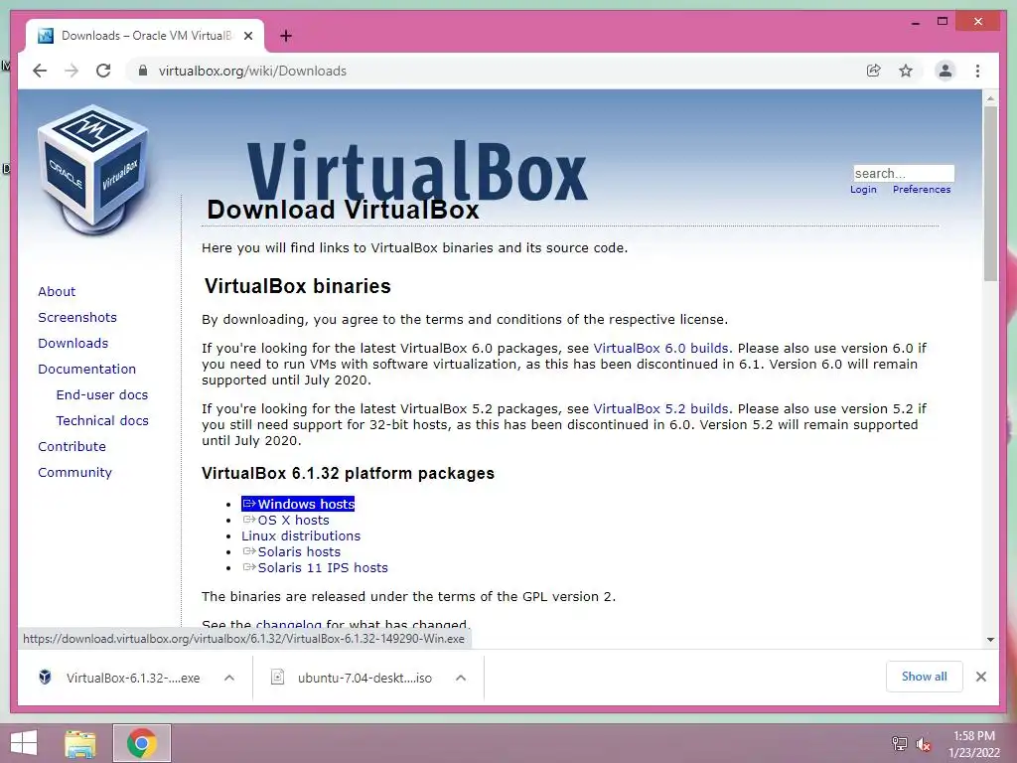Image resolution: width=1017 pixels, height=763 pixels.
Task: Click the Chrome taskbar icon
Action: (x=142, y=743)
